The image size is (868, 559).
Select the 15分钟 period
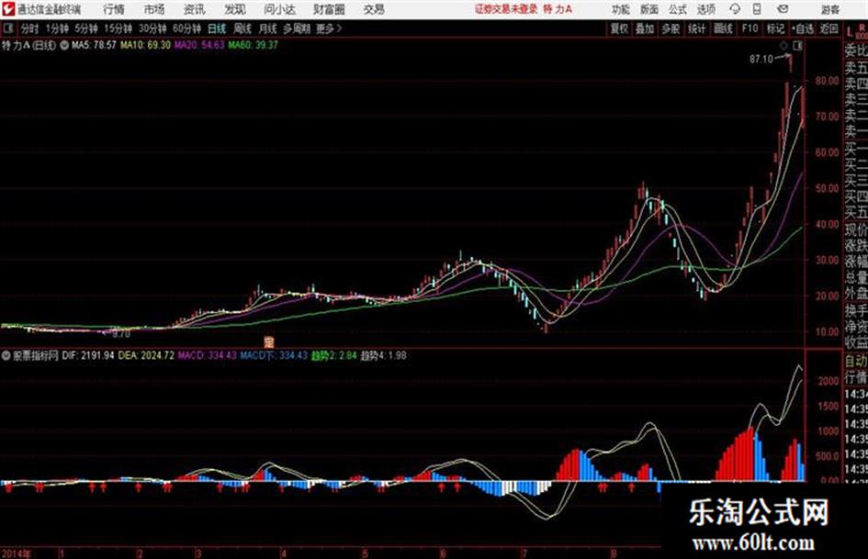pos(118,28)
